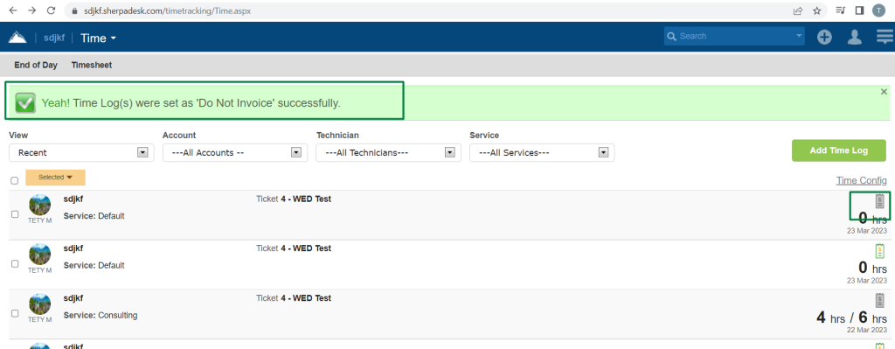Click into the header Search field
The width and height of the screenshot is (895, 349).
(x=735, y=36)
